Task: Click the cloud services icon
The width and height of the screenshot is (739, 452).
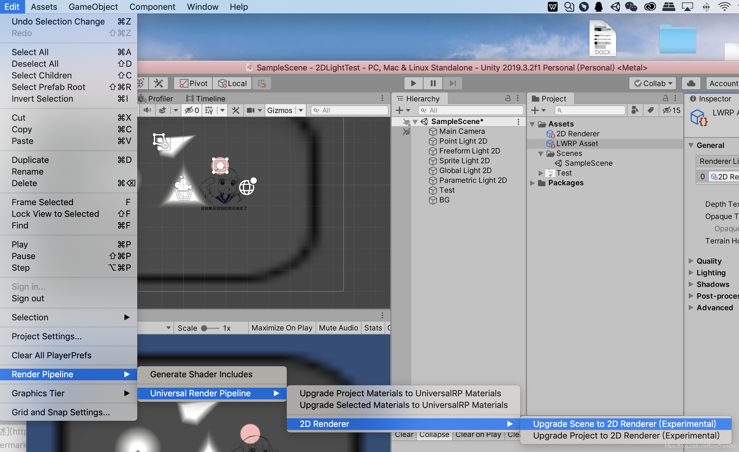Action: [x=691, y=83]
